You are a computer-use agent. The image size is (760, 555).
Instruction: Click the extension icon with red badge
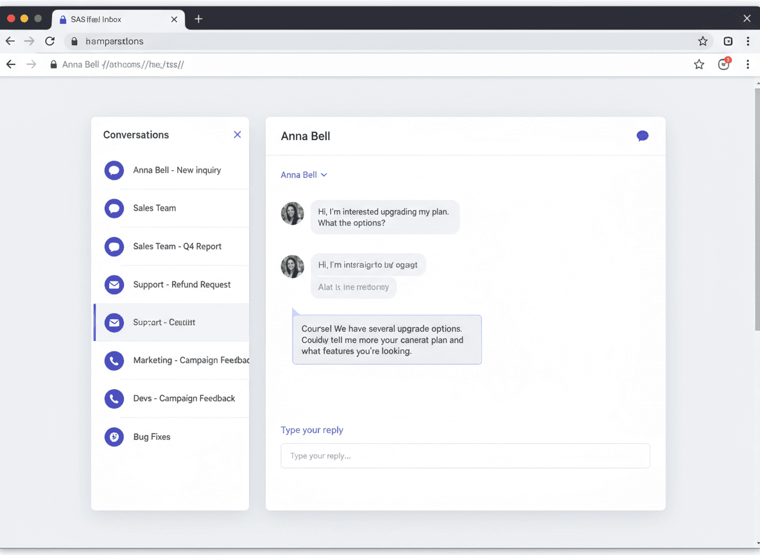[x=724, y=64]
